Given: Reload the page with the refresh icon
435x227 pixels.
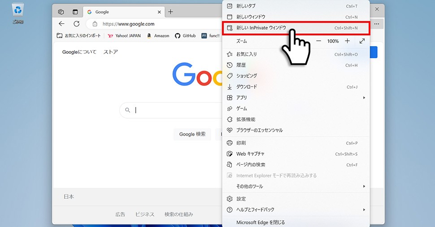Looking at the screenshot, I should coord(77,24).
